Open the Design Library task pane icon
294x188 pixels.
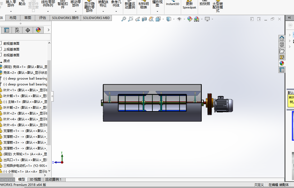pyautogui.click(x=282, y=45)
